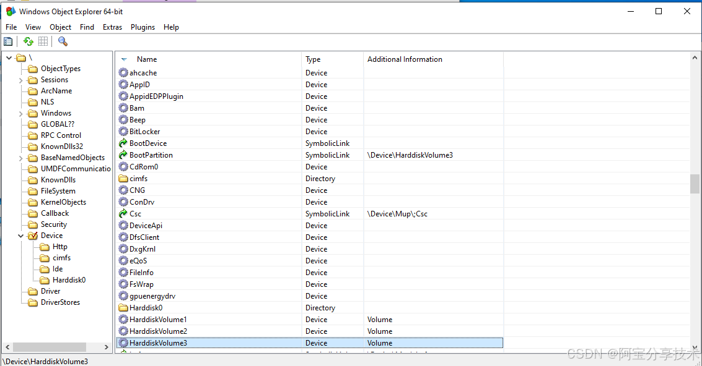
Task: Click the BootPartition symbolic link arrow icon
Action: click(x=123, y=155)
